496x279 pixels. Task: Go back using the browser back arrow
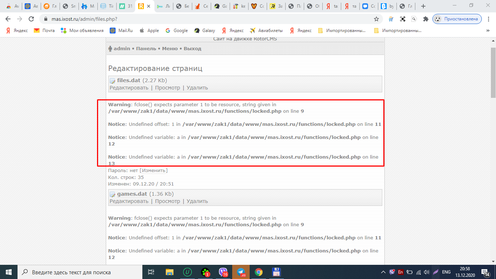8,19
